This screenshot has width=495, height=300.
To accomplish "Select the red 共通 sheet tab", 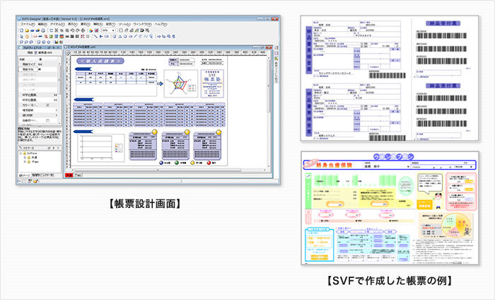I will pyautogui.click(x=69, y=173).
